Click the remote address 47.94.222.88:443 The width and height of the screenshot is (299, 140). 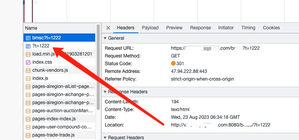pyautogui.click(x=189, y=71)
